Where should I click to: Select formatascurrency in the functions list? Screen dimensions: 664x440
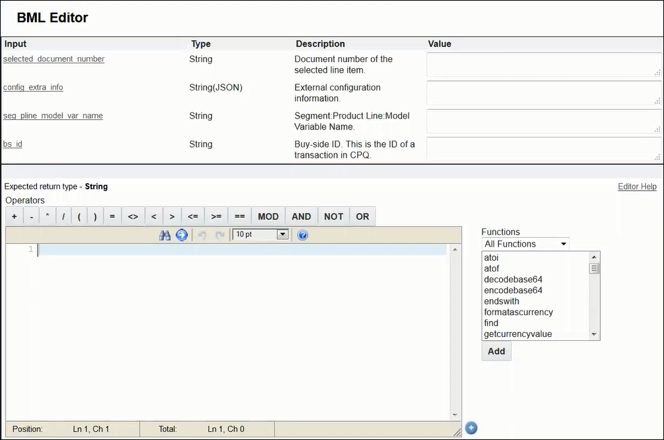tap(518, 312)
